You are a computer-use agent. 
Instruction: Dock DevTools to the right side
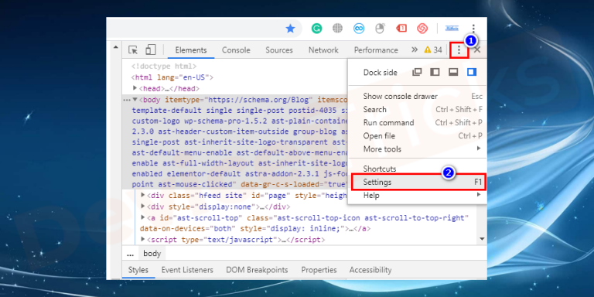click(472, 72)
